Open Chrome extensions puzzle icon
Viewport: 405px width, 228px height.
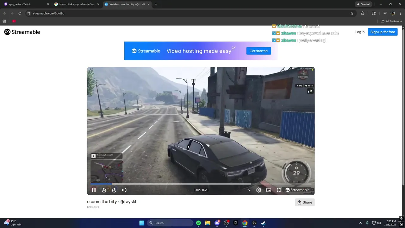tap(363, 13)
